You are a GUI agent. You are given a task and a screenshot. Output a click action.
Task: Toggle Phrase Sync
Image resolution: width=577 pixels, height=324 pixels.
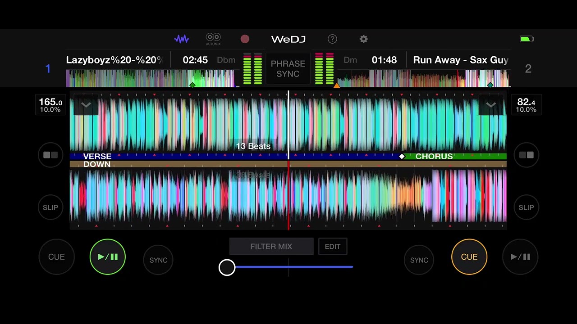coord(288,69)
